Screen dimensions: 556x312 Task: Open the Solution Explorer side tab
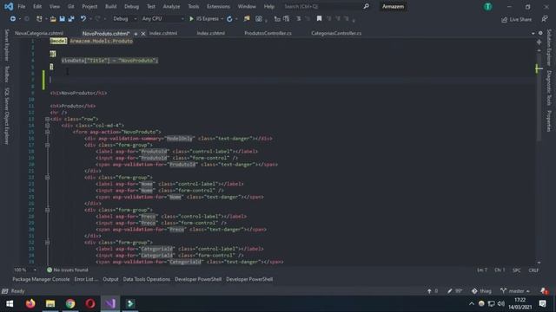pyautogui.click(x=549, y=48)
